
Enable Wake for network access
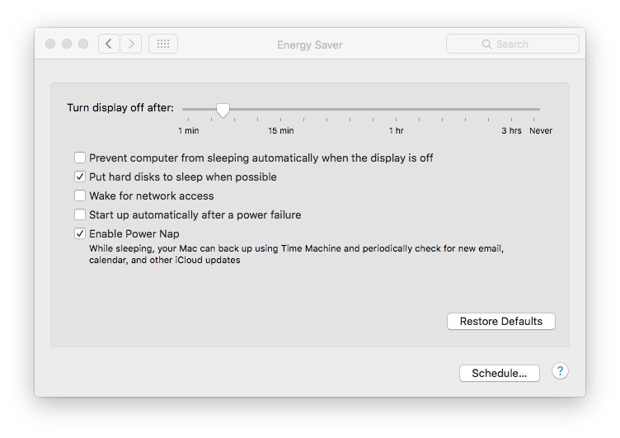tap(80, 195)
